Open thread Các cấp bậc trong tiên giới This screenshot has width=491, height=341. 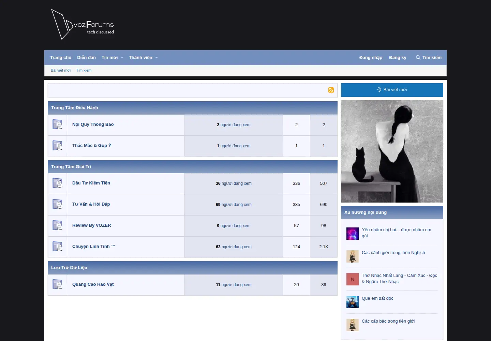point(388,321)
